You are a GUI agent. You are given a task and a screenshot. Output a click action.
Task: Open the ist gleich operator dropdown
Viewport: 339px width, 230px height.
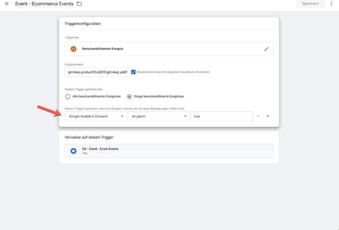click(x=159, y=116)
